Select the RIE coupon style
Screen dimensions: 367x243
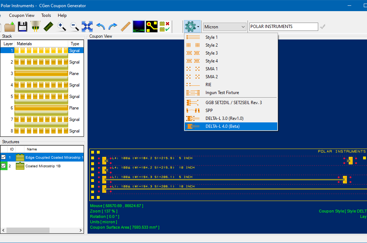coord(231,85)
